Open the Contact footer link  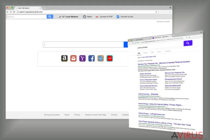coord(114,115)
